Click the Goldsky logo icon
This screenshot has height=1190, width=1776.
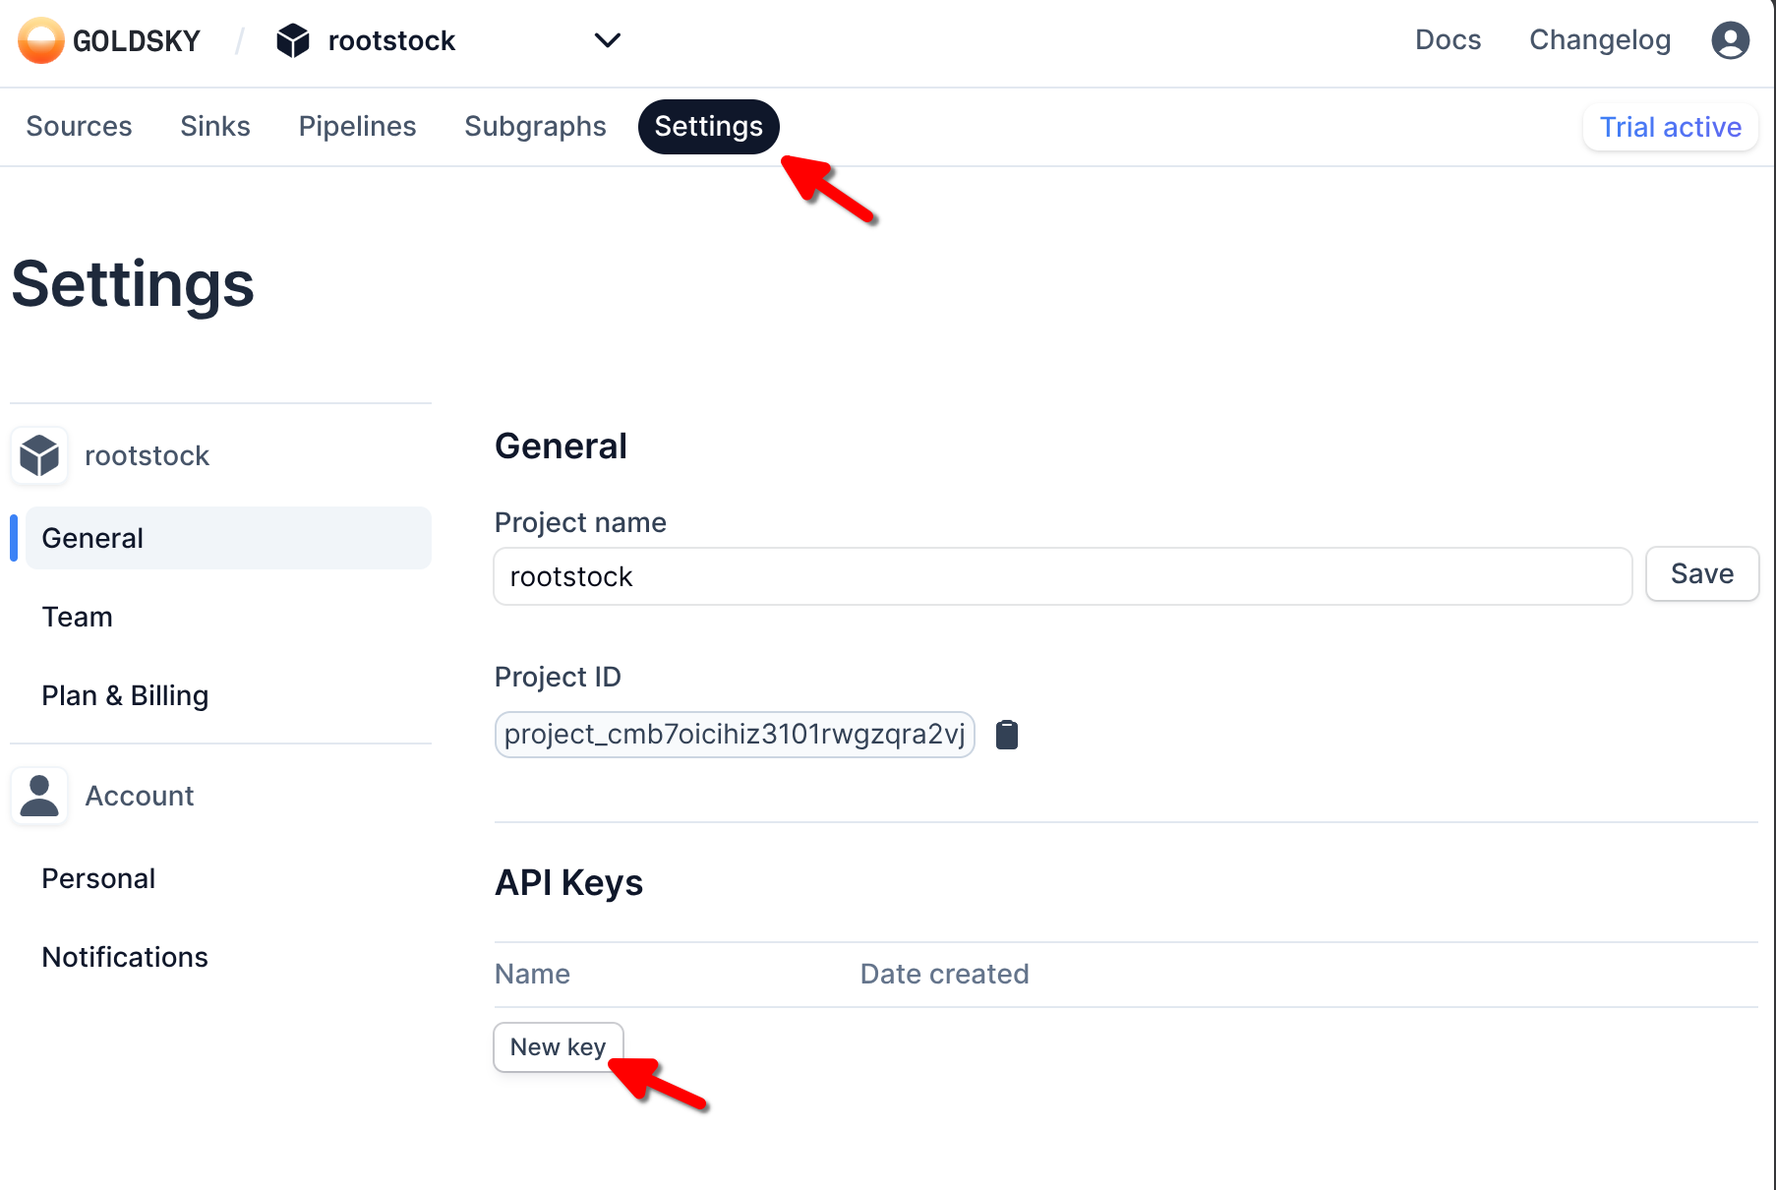click(x=40, y=40)
